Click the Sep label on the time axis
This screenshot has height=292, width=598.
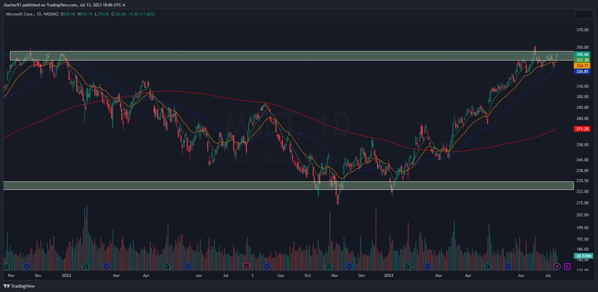coord(281,275)
